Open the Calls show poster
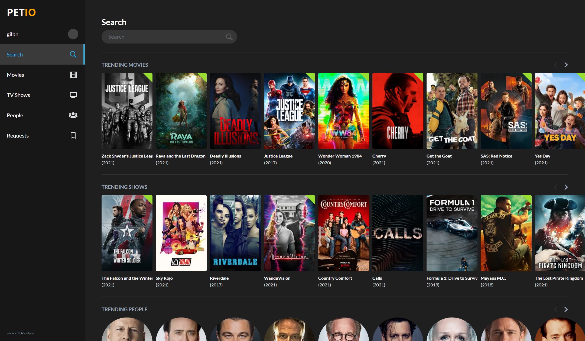585x341 pixels. [x=398, y=233]
